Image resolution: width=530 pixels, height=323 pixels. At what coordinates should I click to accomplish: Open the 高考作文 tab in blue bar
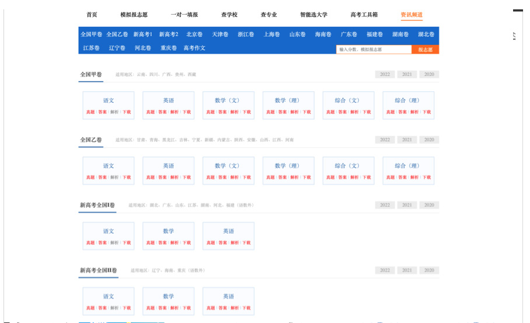click(x=194, y=48)
